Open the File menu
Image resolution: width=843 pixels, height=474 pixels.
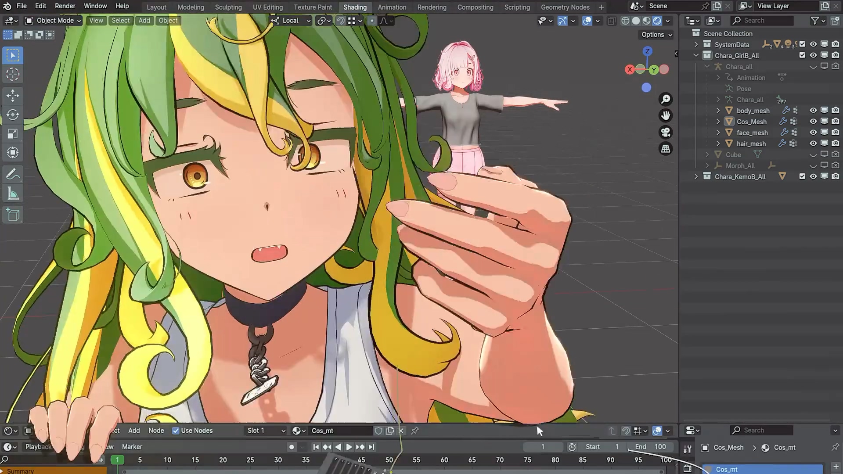point(22,6)
